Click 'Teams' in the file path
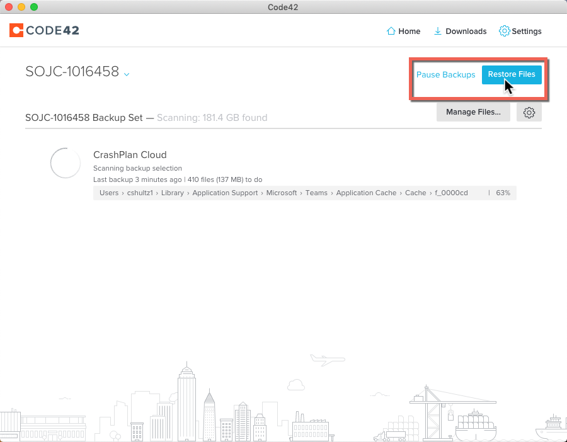 [316, 193]
